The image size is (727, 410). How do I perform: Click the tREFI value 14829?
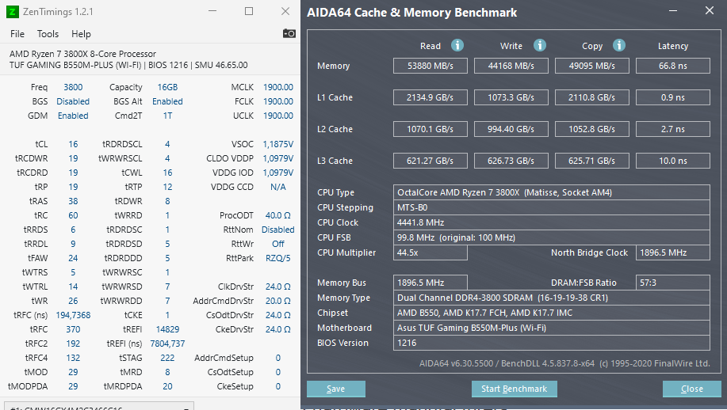point(167,329)
